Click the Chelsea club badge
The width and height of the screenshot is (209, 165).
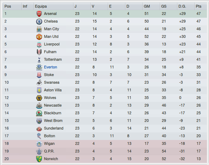tap(39, 21)
